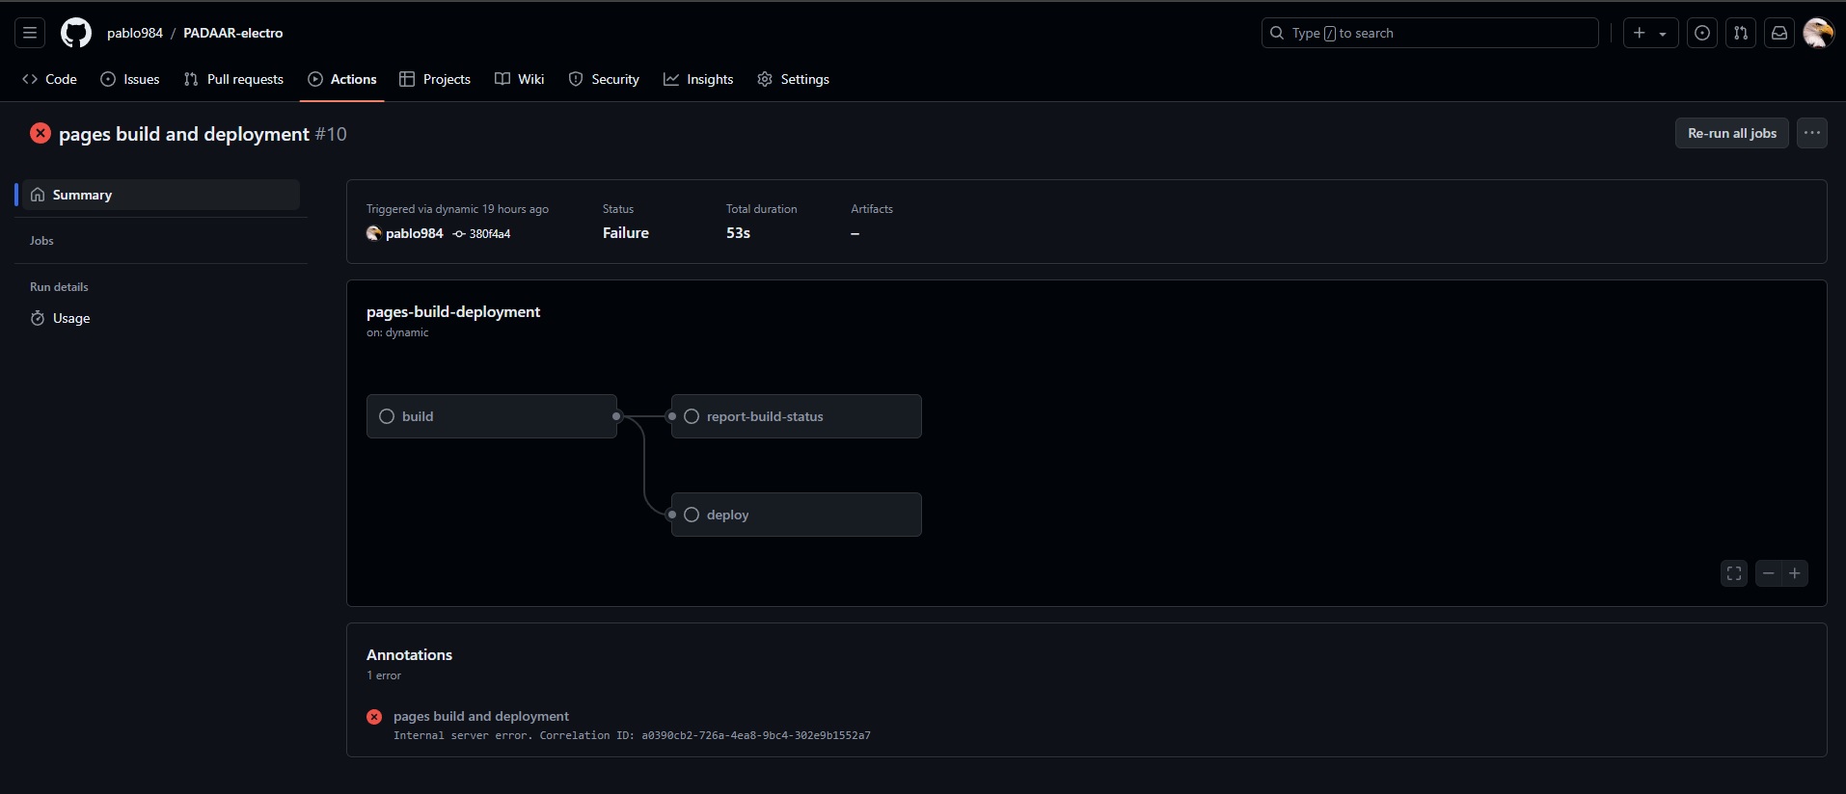
Task: Open the issues icon in the header
Action: click(x=1702, y=33)
